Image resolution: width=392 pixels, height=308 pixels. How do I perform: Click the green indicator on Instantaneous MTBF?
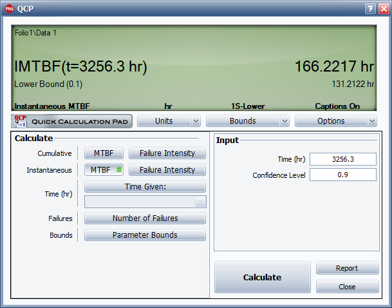click(119, 169)
